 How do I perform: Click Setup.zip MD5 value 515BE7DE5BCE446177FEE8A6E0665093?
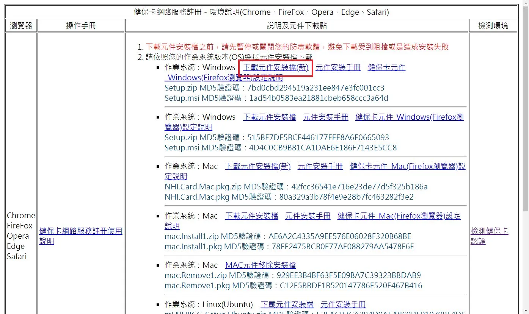[x=318, y=137]
